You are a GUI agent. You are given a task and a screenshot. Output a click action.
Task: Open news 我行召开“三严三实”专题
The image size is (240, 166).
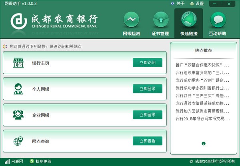click(202, 96)
